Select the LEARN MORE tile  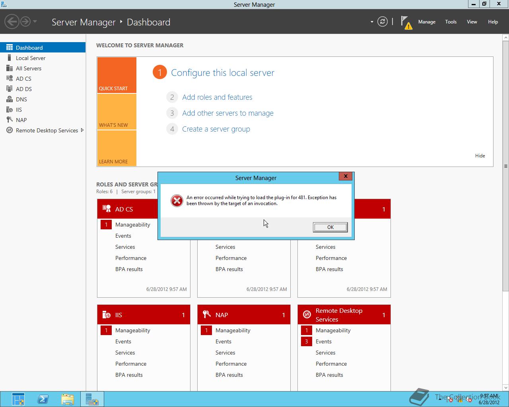click(x=117, y=148)
